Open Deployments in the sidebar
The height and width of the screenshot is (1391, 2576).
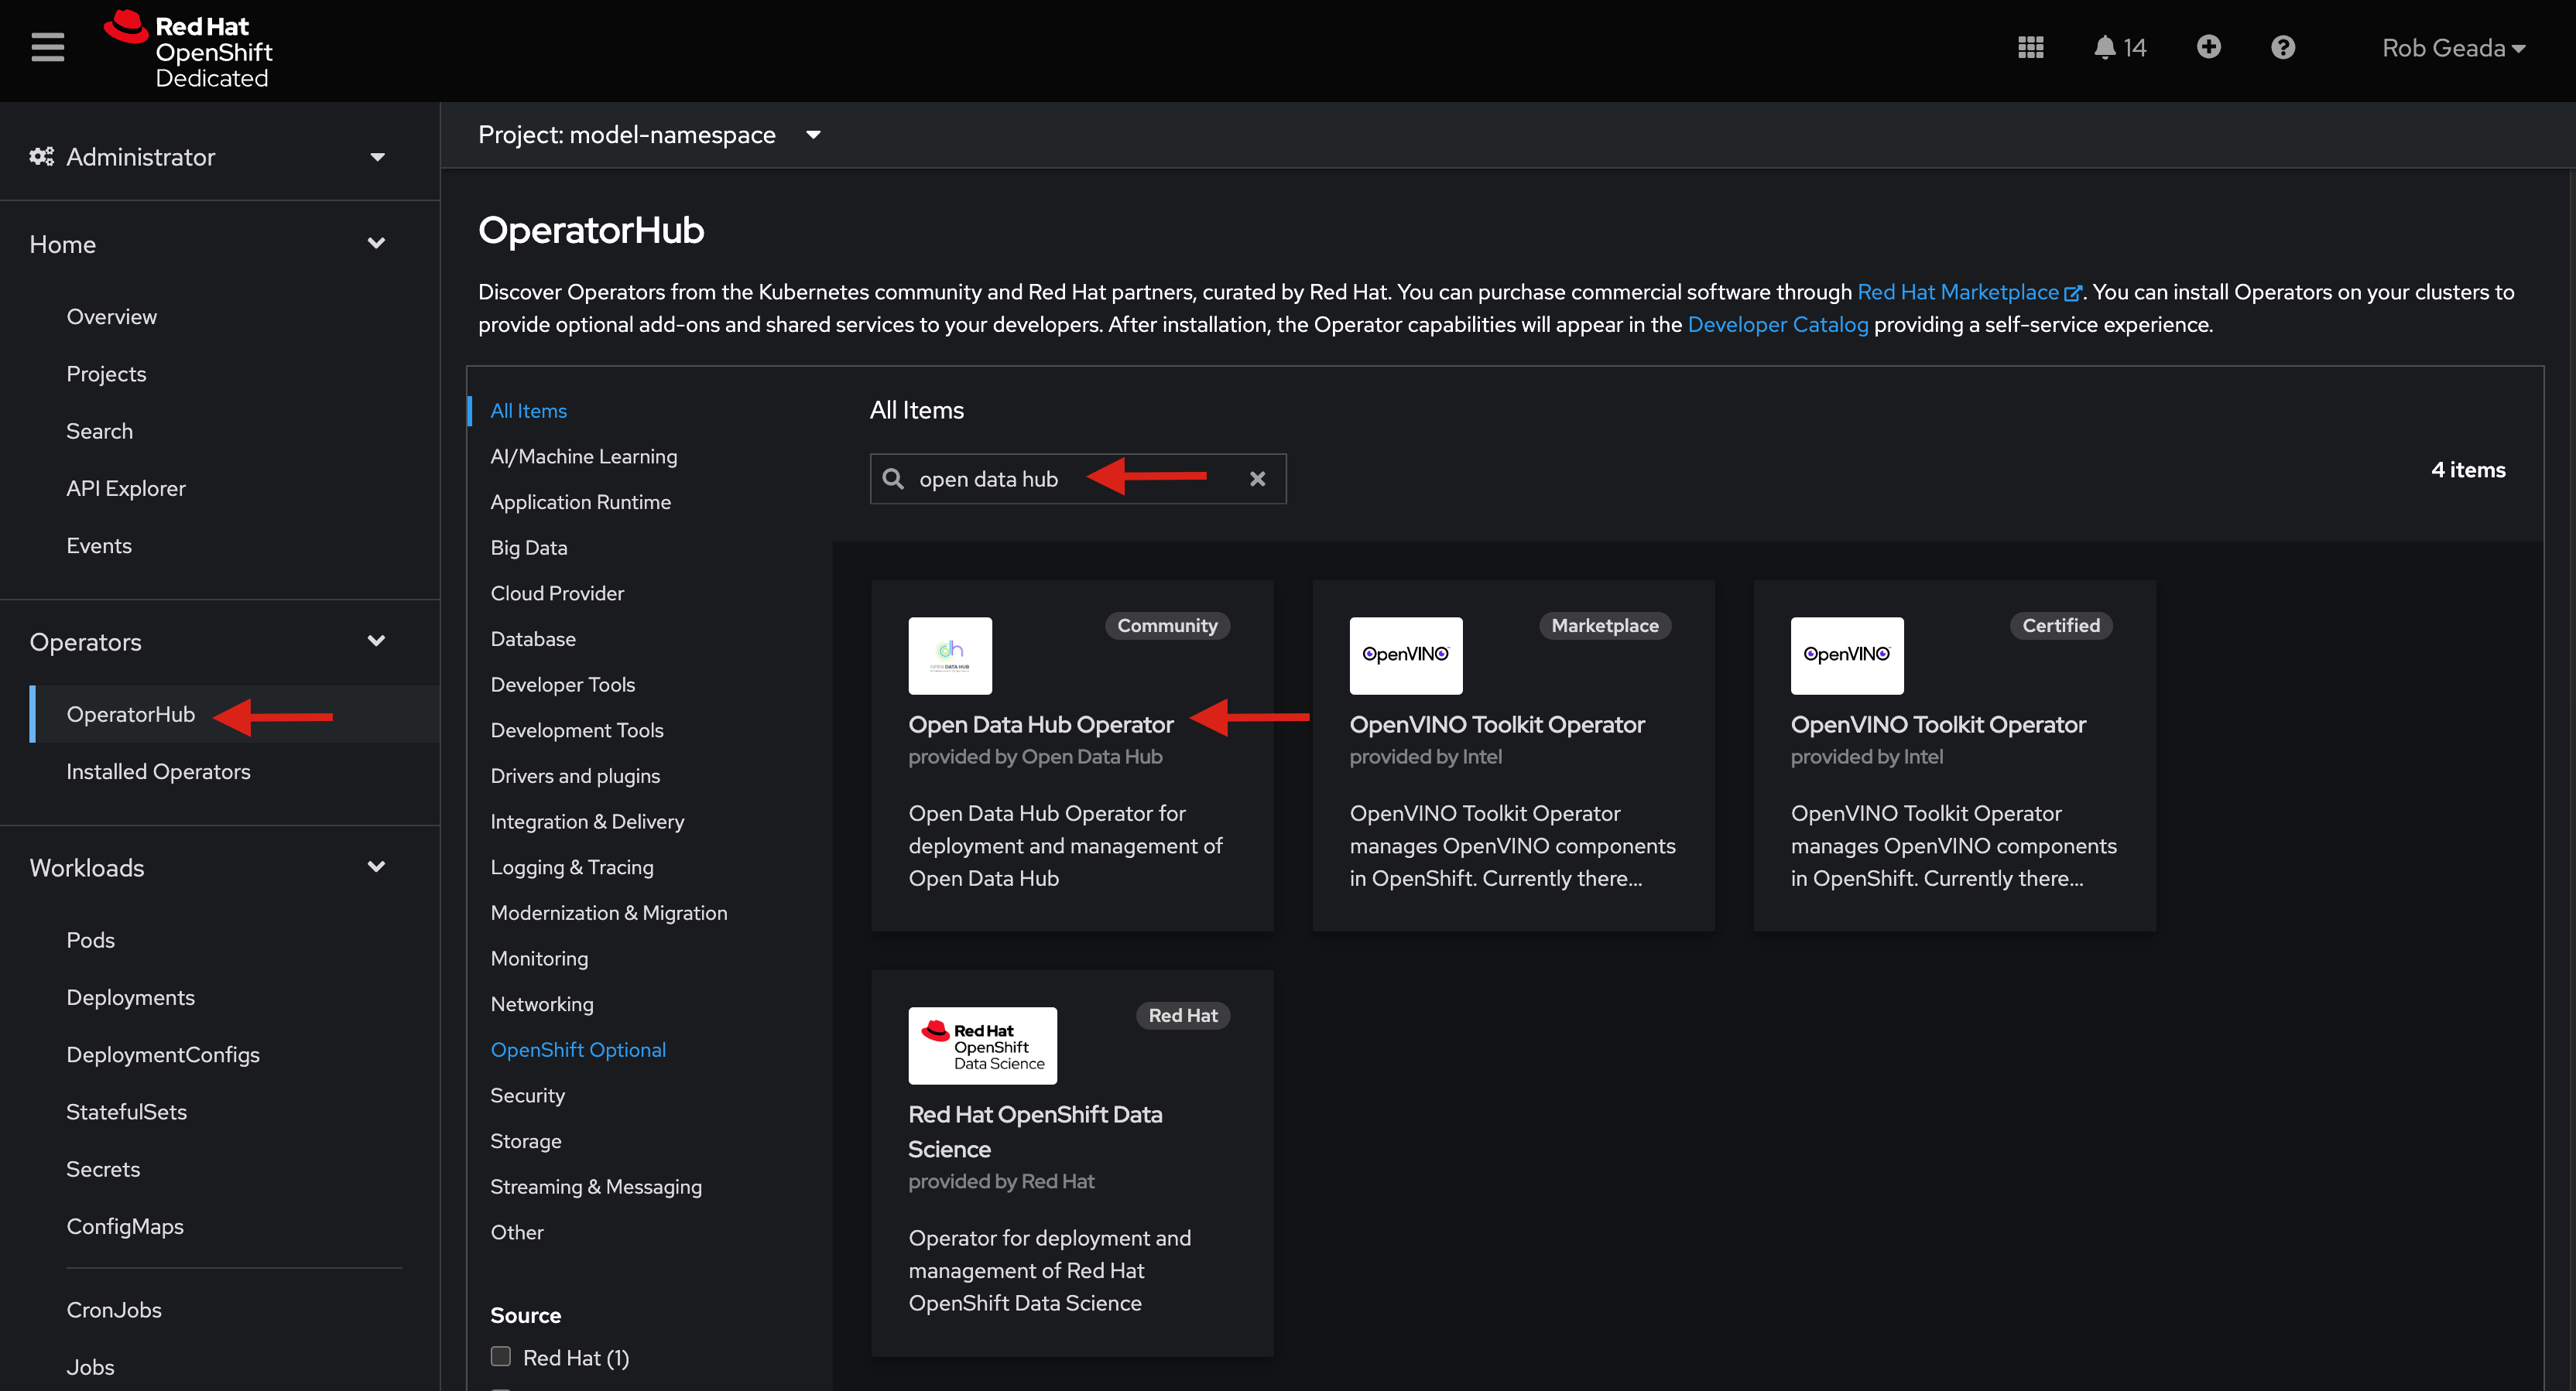130,997
